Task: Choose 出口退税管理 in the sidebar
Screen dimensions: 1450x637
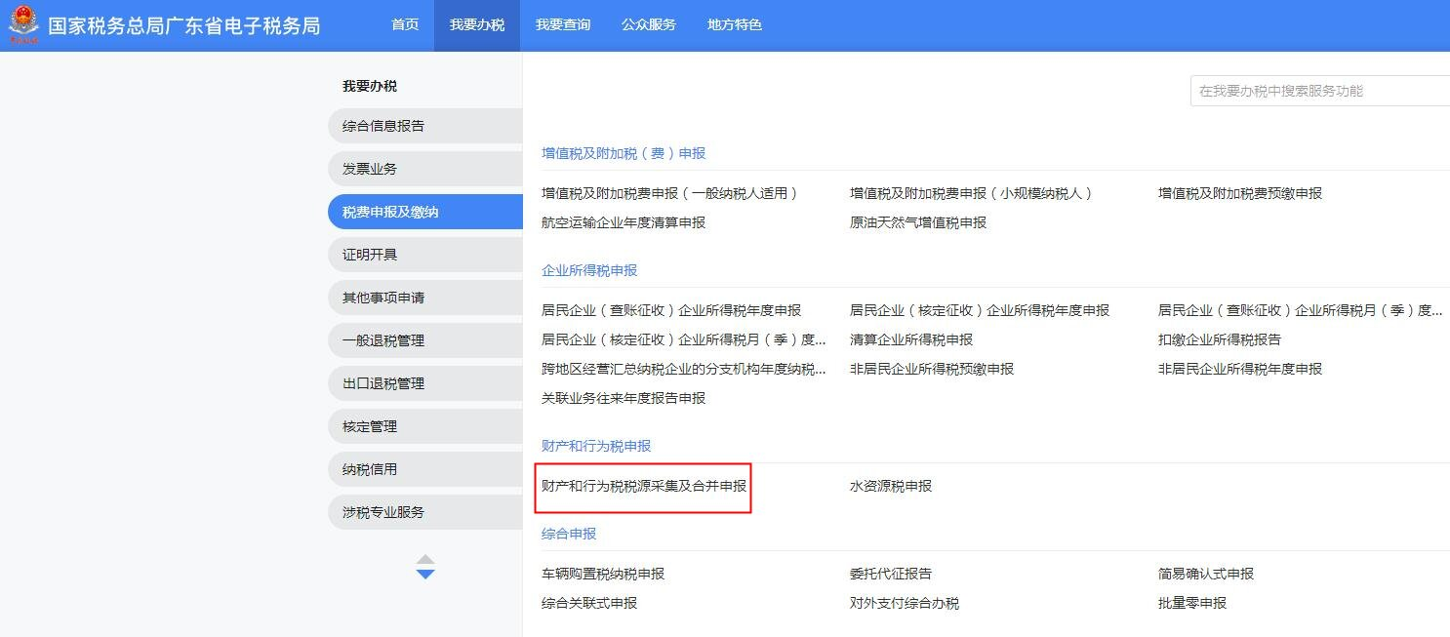Action: pos(425,383)
